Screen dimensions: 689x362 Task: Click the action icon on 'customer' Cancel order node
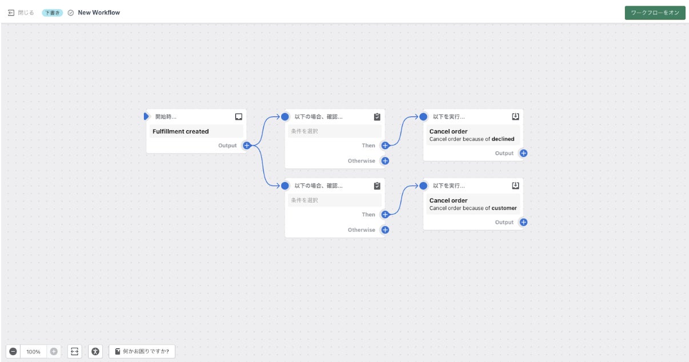tap(515, 186)
